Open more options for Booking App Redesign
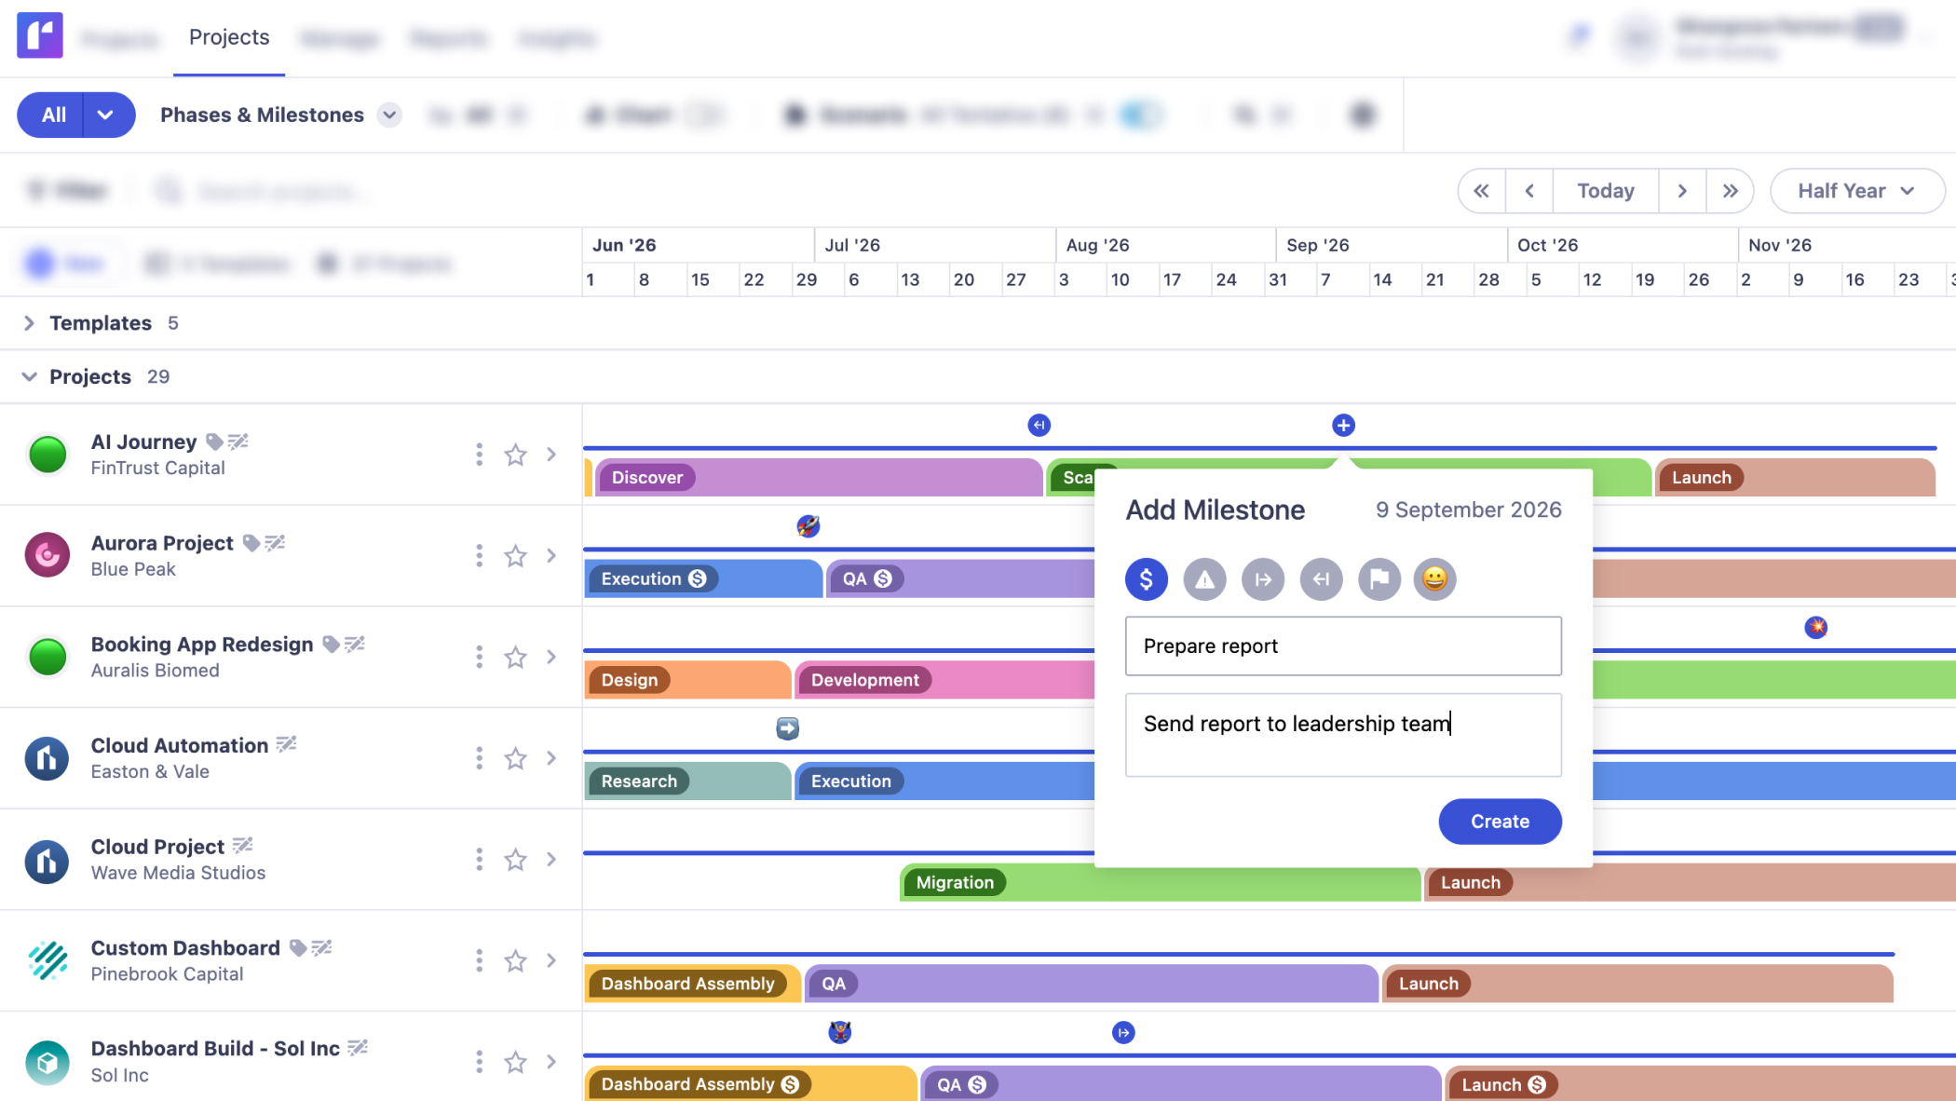The image size is (1956, 1101). [x=479, y=658]
